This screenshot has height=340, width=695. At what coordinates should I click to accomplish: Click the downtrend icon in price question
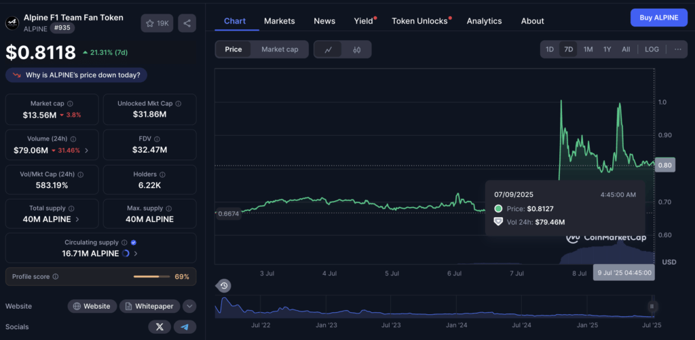click(x=17, y=75)
